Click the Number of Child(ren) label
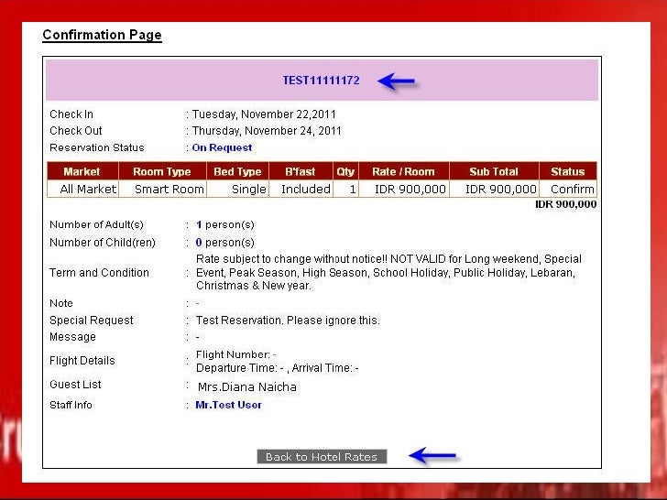This screenshot has width=667, height=500. (103, 243)
